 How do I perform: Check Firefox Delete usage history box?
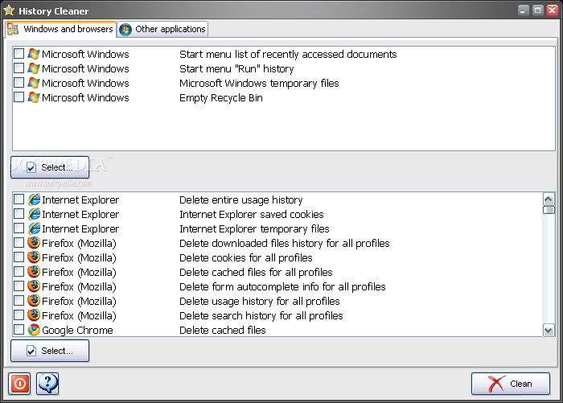18,300
